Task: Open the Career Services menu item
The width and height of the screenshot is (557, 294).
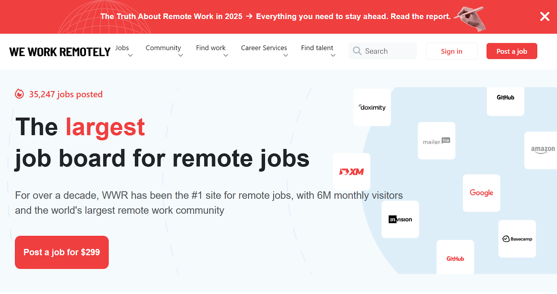Action: pos(264,48)
